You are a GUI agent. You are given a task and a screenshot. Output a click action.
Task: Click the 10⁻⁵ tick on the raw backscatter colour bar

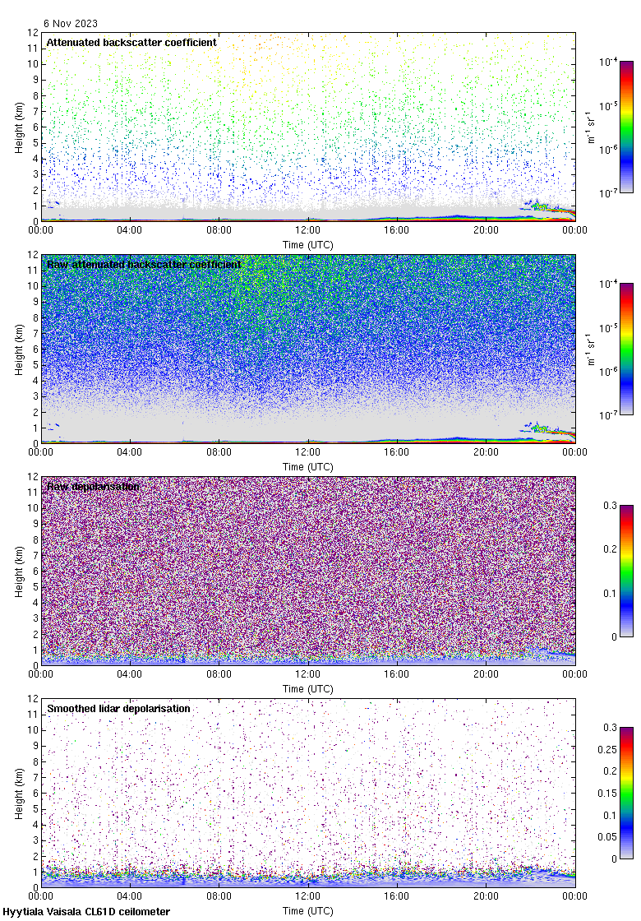tap(607, 327)
